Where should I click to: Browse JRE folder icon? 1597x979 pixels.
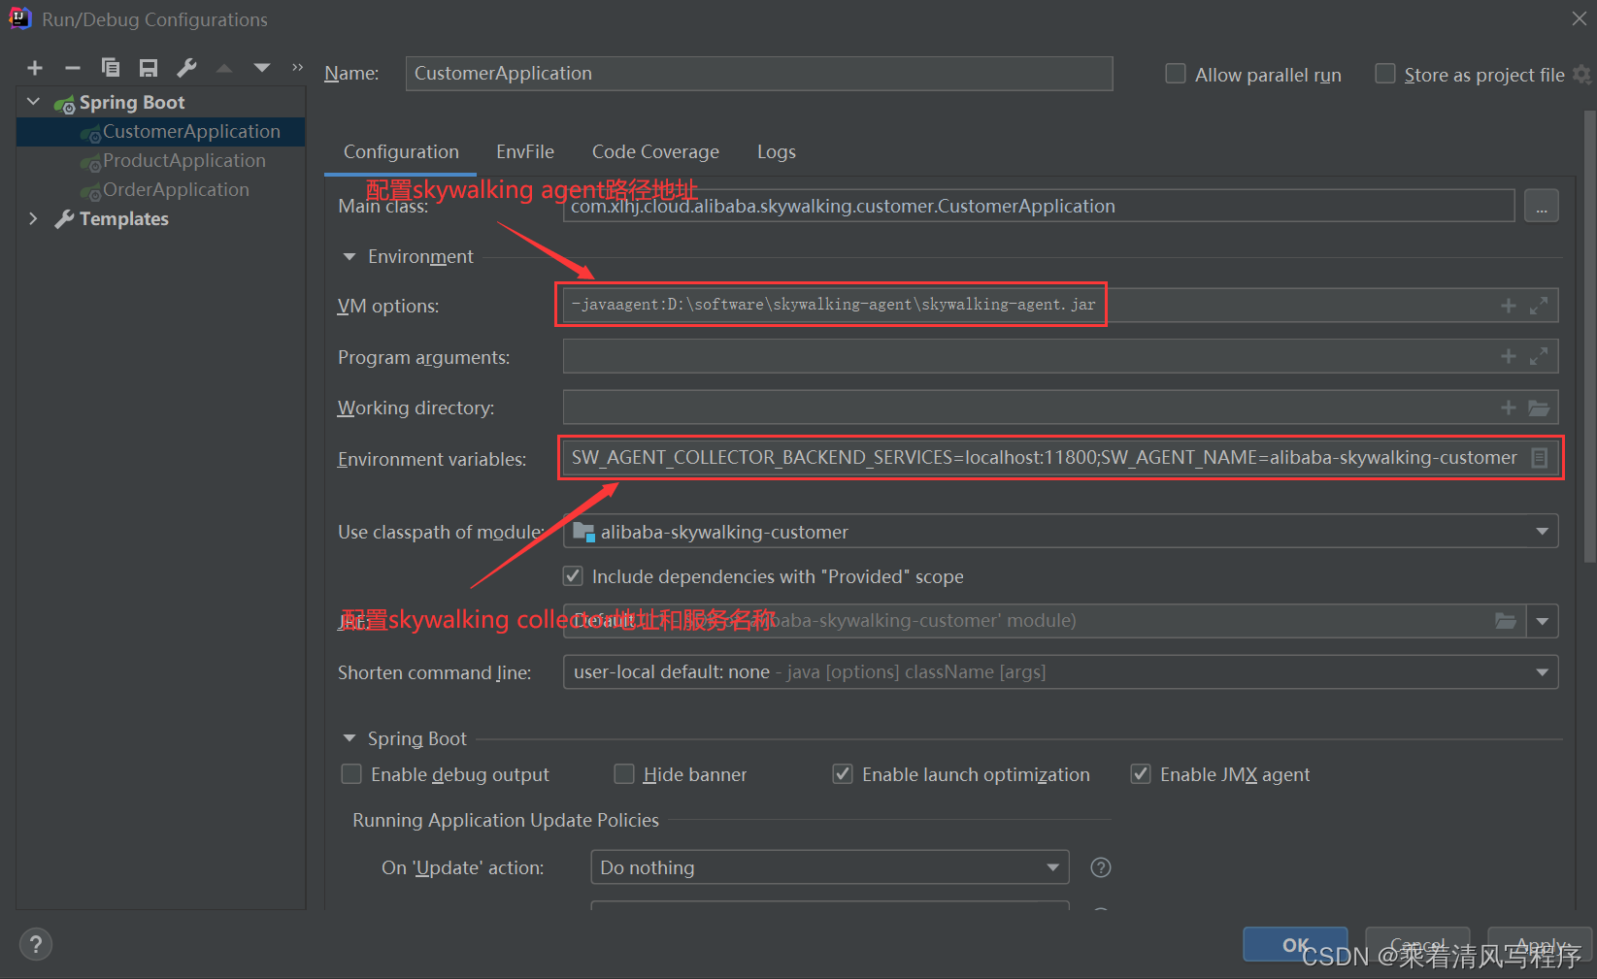pos(1506,621)
